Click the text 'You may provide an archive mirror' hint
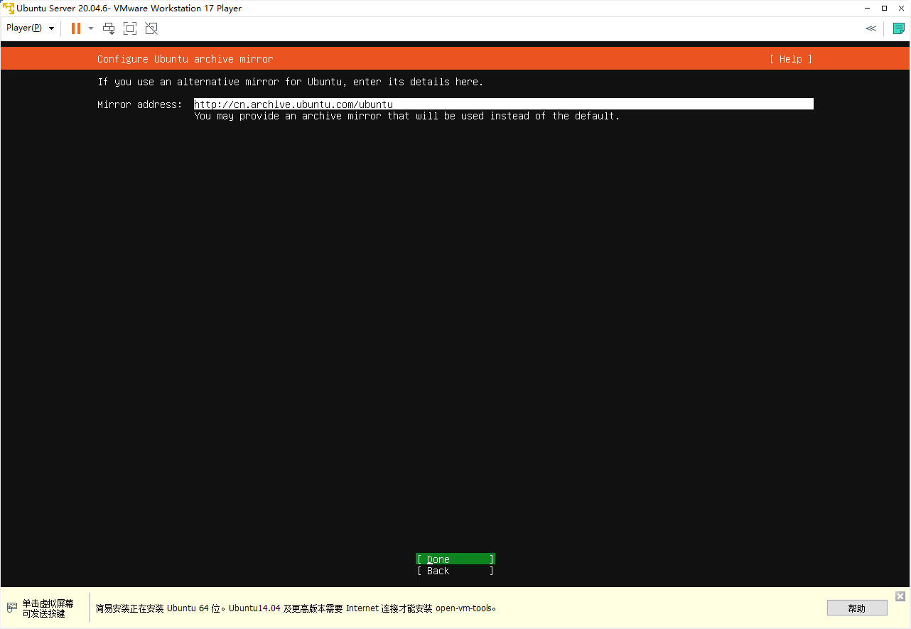The image size is (911, 629). [407, 116]
